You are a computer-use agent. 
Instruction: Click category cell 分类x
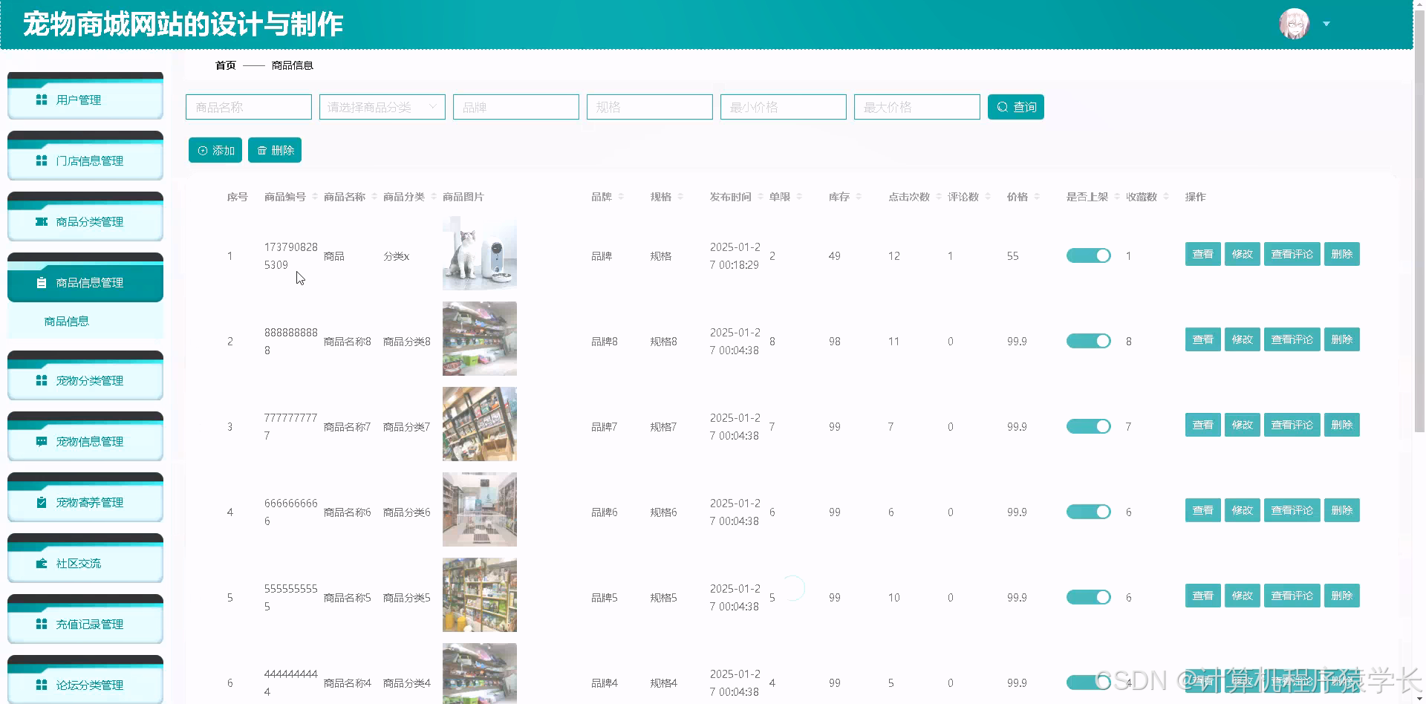point(396,256)
